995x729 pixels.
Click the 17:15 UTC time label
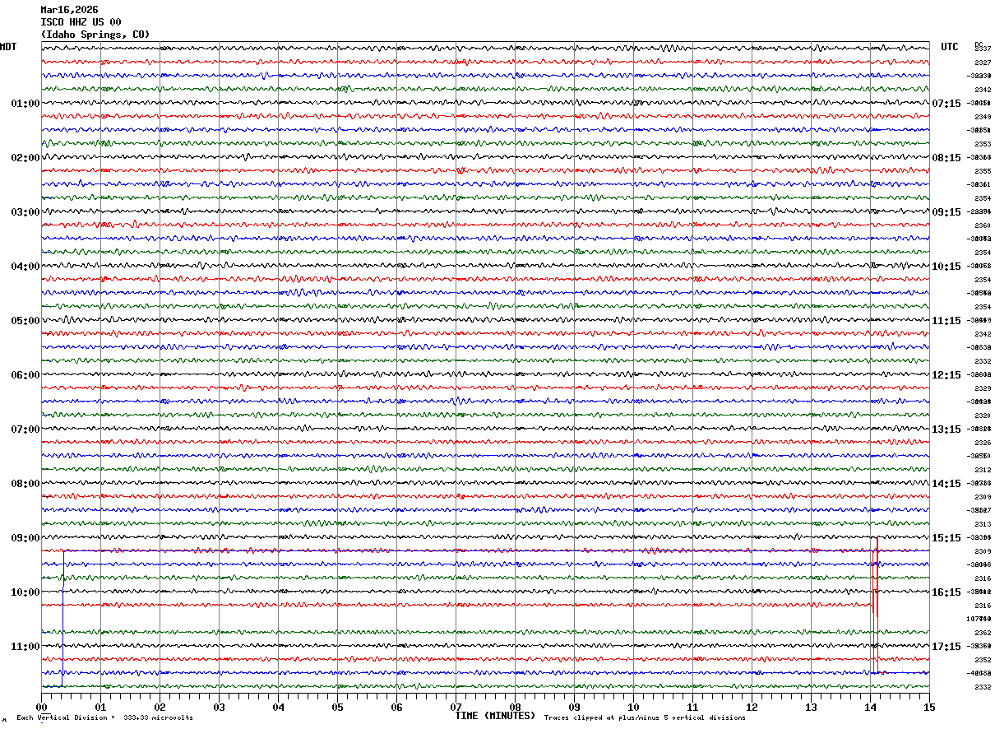(946, 647)
